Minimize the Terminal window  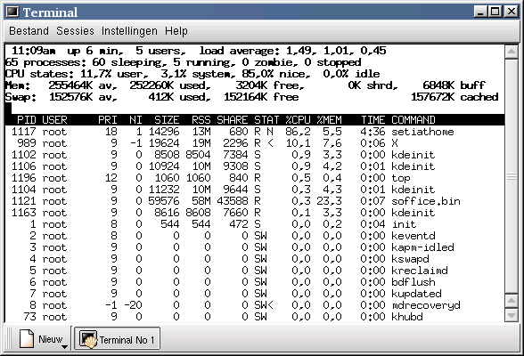(x=480, y=12)
